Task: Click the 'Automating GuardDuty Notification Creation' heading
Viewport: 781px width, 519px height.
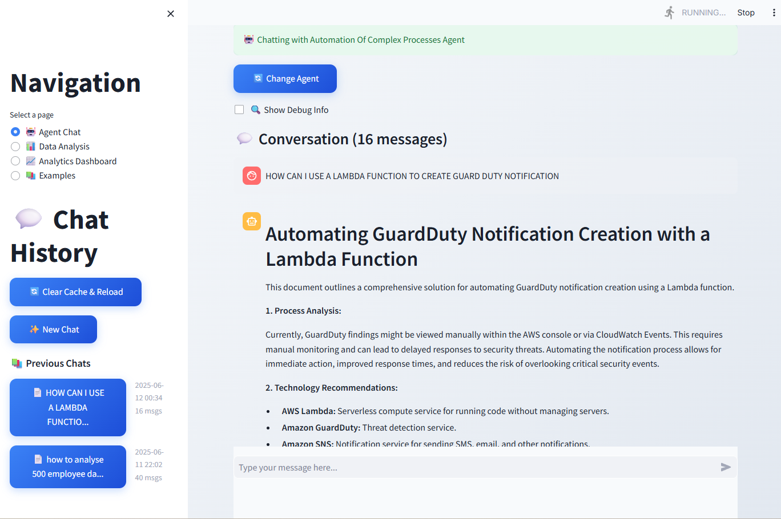Action: [x=488, y=246]
